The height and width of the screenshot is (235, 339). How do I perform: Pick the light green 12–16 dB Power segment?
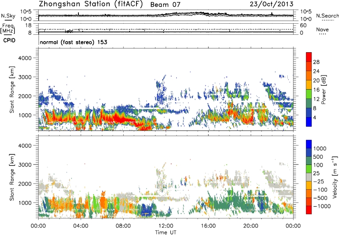309,94
